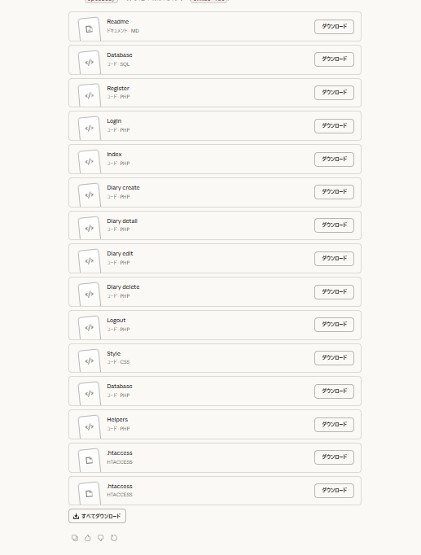The width and height of the screenshot is (421, 555).
Task: Open the Readme document file icon
Action: (90, 29)
